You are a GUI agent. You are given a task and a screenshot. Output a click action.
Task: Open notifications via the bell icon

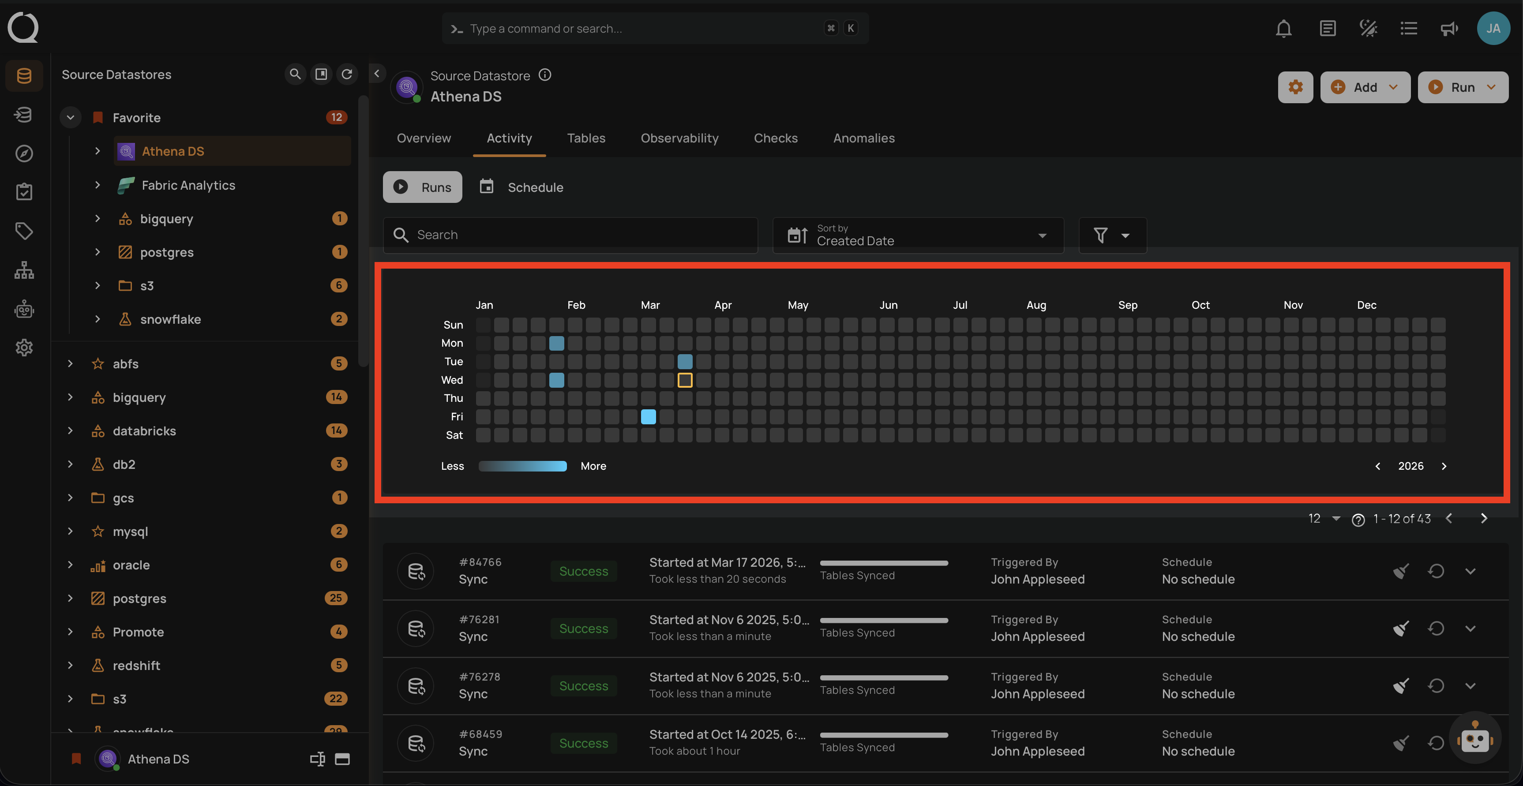pyautogui.click(x=1283, y=28)
